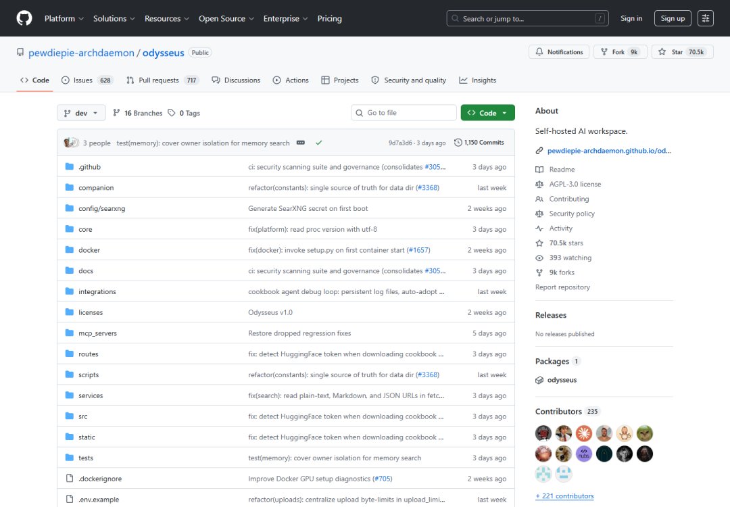Screen dimensions: 730x507
Task: Open the orange starburst contributor avatar
Action: tap(584, 433)
